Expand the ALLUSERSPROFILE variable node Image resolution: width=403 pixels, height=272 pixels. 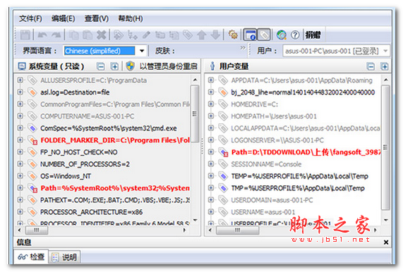click(x=20, y=80)
